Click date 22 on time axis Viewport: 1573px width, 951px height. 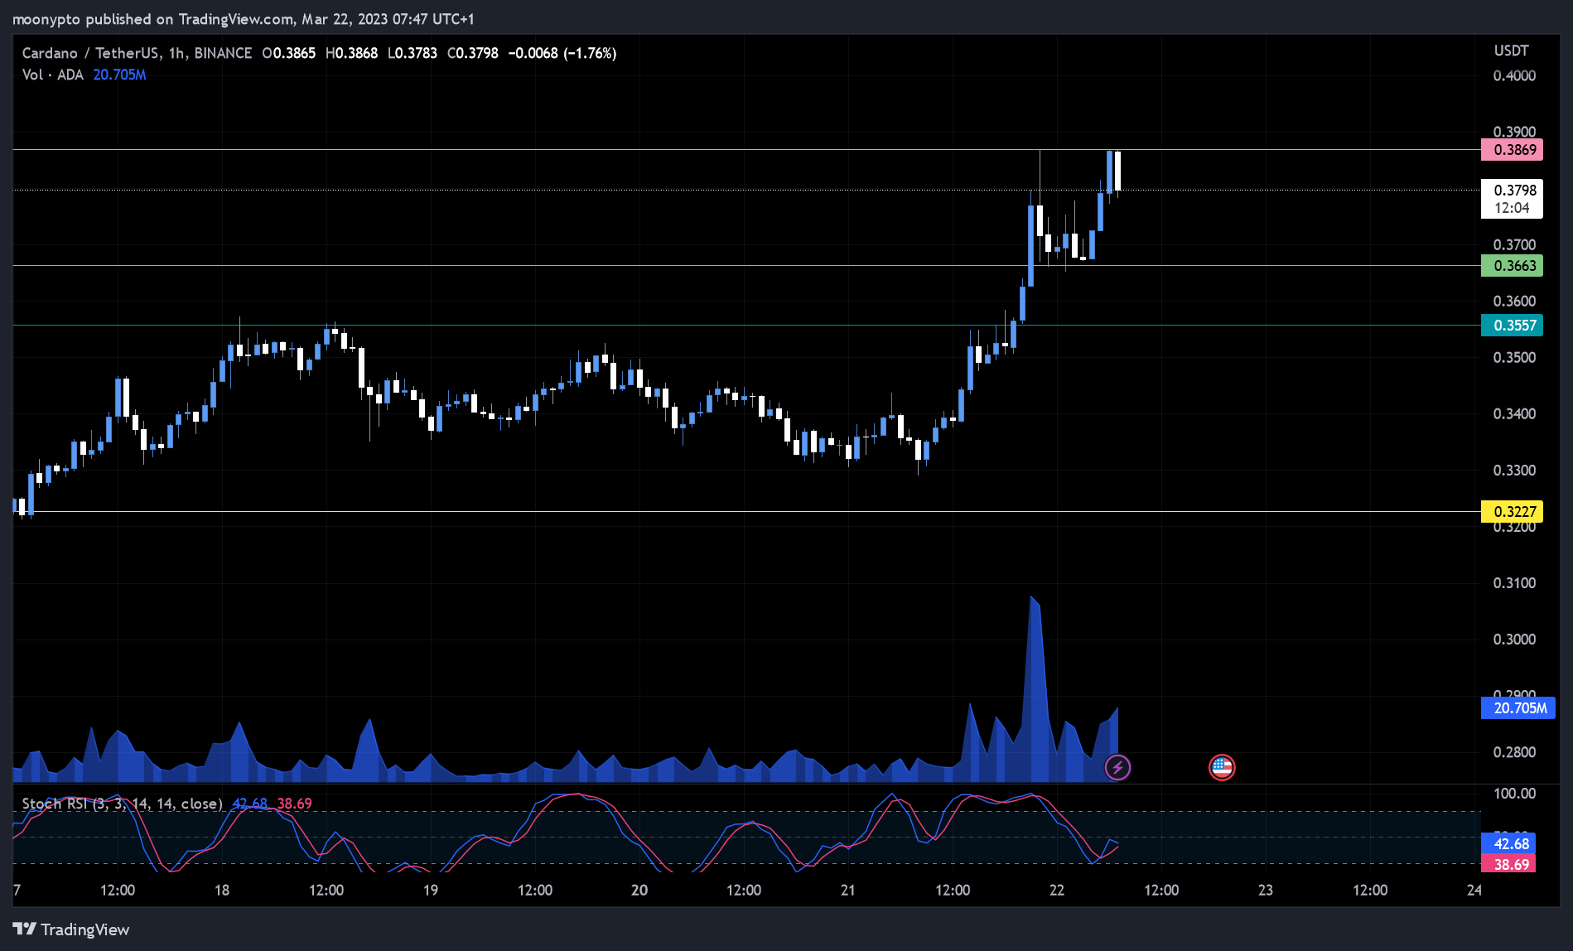(x=1057, y=891)
